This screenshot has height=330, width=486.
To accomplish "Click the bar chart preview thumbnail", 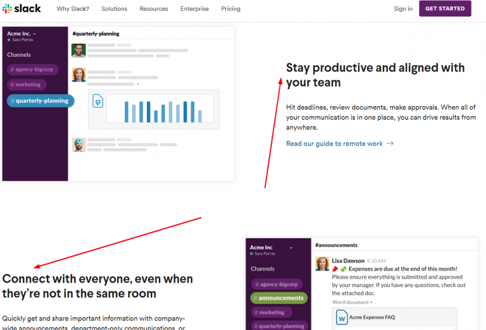I will (x=163, y=111).
